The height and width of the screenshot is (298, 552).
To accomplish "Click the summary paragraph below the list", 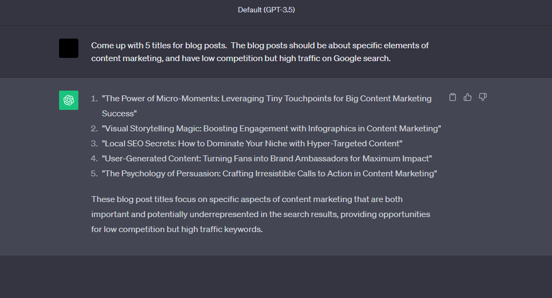I will coord(260,214).
